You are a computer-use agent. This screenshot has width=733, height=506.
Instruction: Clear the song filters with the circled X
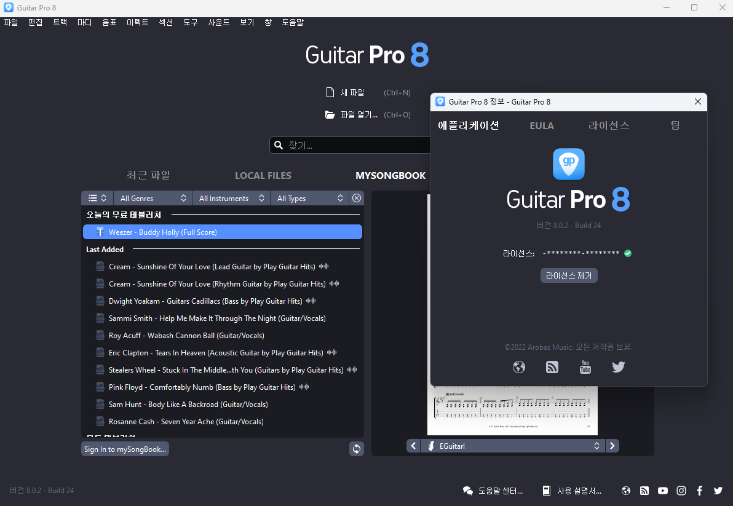[357, 198]
